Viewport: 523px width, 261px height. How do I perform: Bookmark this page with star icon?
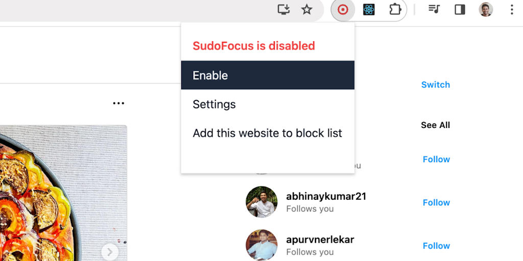coord(306,10)
